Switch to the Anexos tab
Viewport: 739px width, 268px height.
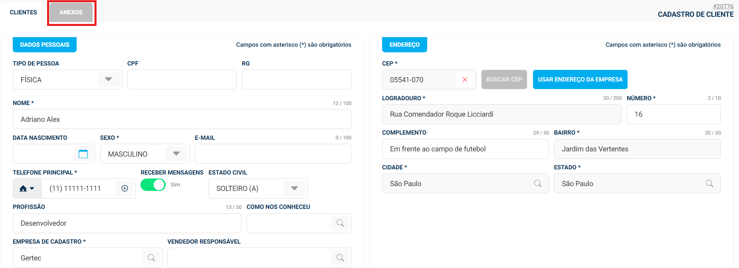tap(71, 12)
